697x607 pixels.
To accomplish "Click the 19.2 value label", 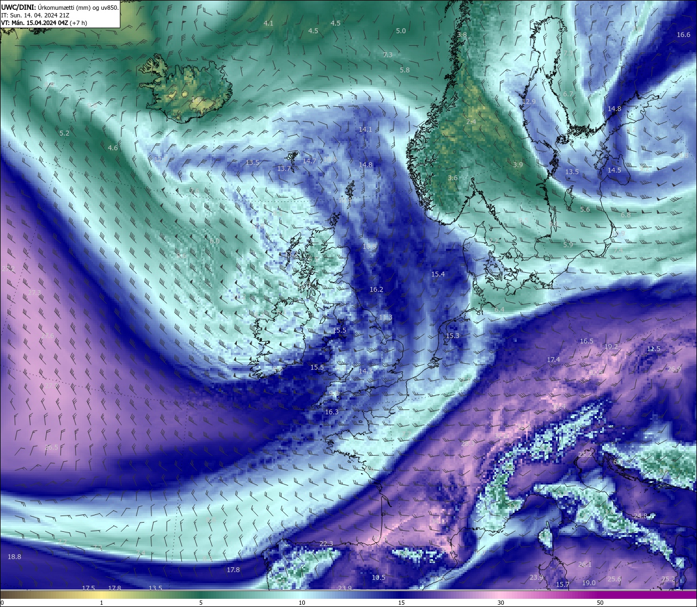I will tap(612, 347).
